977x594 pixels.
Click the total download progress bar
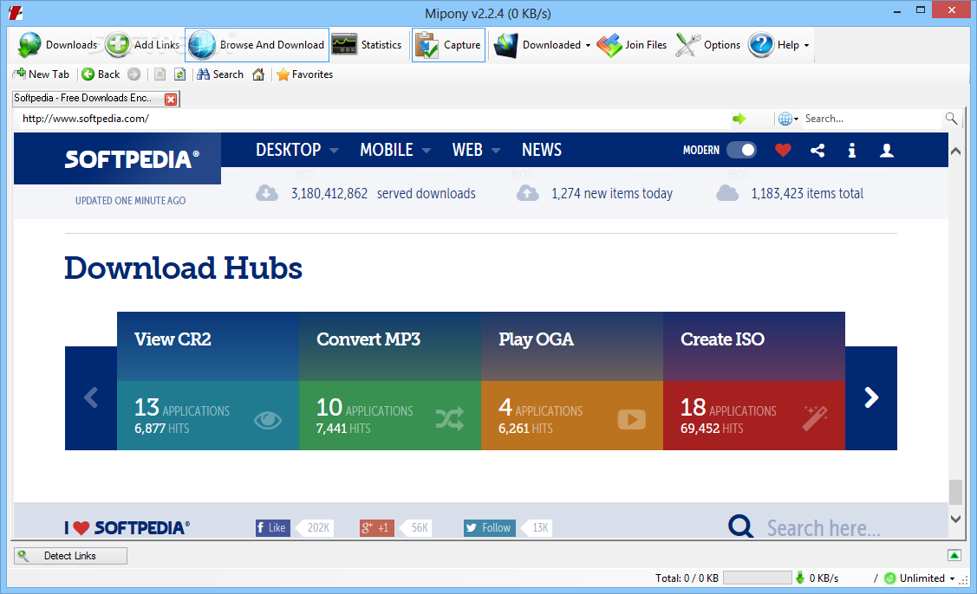[757, 578]
